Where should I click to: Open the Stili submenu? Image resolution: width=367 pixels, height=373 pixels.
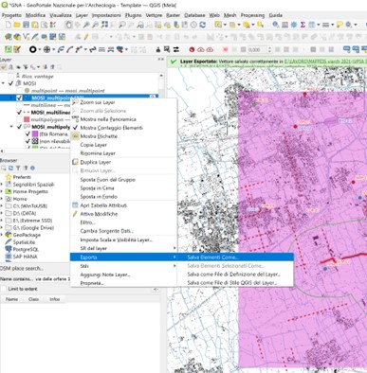click(x=123, y=266)
